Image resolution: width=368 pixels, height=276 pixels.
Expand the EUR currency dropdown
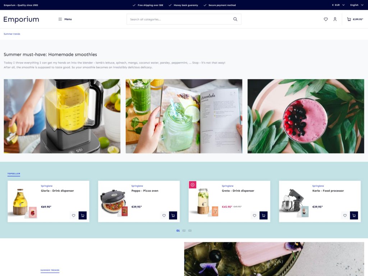click(337, 5)
